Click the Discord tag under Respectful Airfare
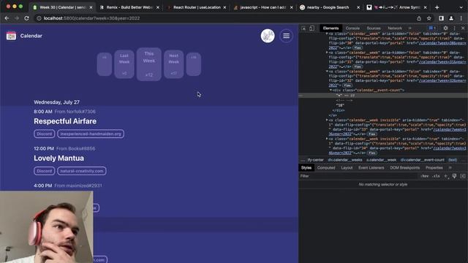The image size is (468, 263). [44, 134]
